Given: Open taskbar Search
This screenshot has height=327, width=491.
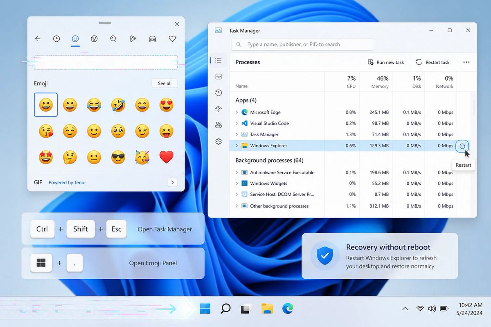Looking at the screenshot, I should (x=225, y=308).
